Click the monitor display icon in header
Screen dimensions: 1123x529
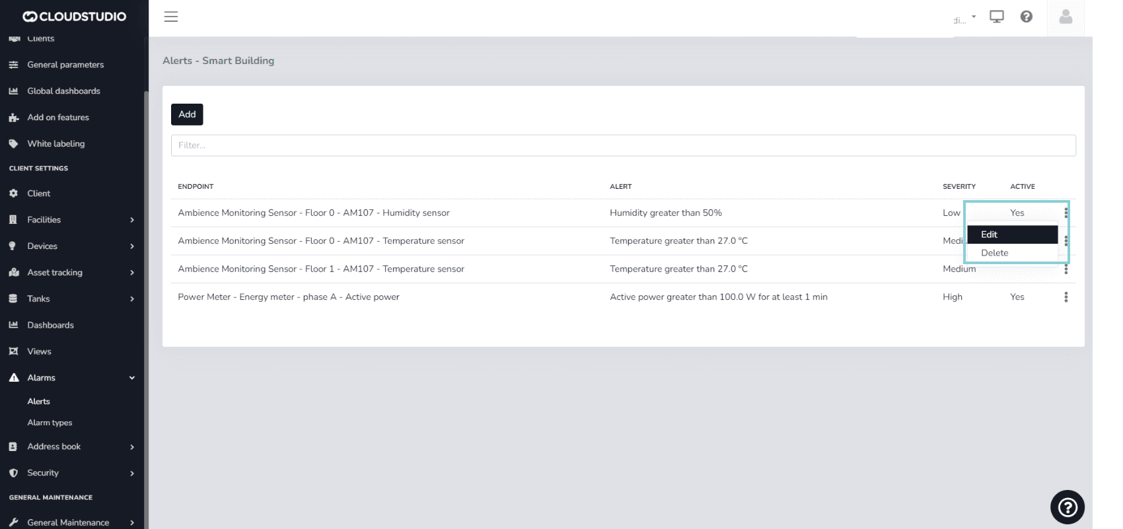pyautogui.click(x=996, y=17)
